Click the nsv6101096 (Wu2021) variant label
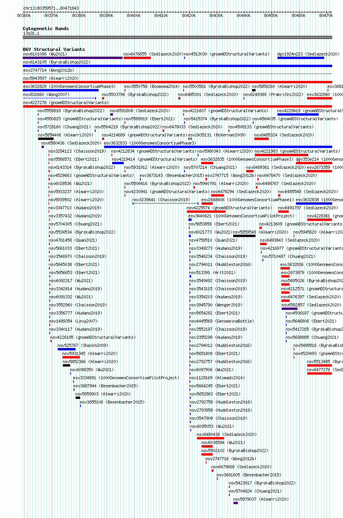 (x=45, y=54)
